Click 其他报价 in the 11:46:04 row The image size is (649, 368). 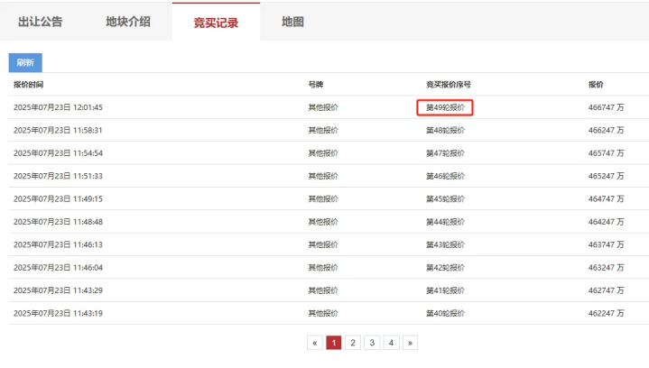323,268
